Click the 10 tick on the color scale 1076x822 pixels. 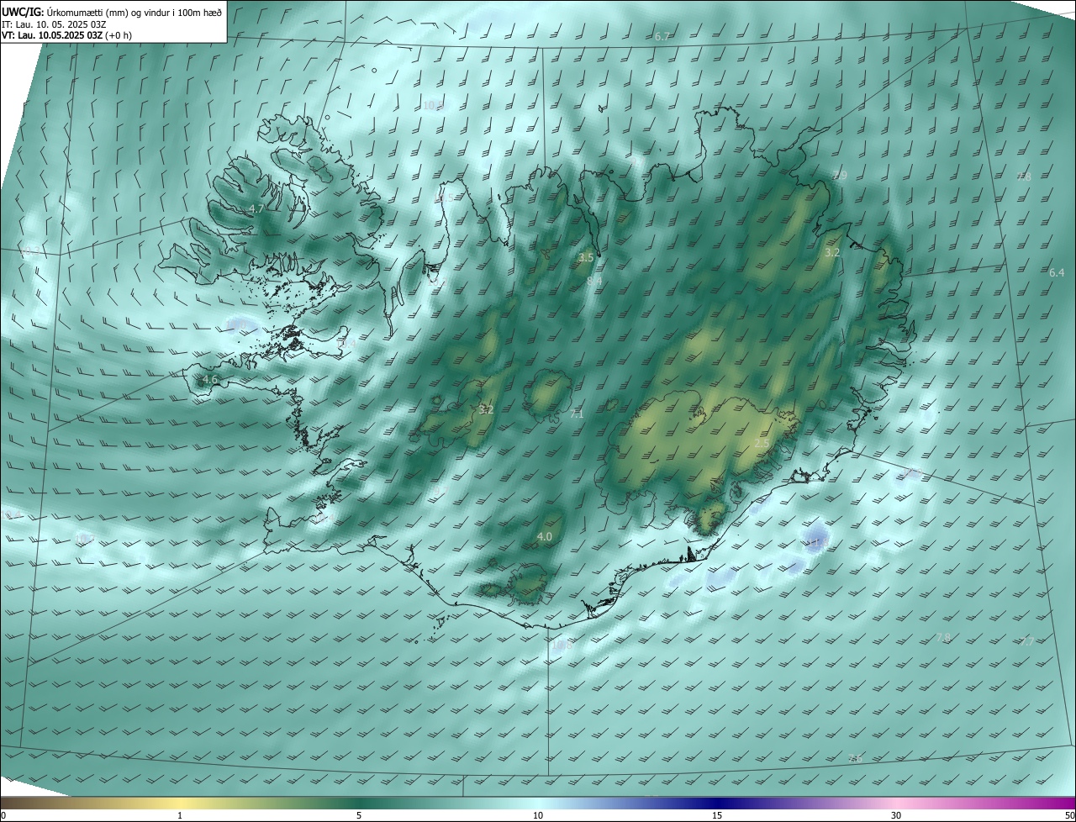click(x=538, y=816)
